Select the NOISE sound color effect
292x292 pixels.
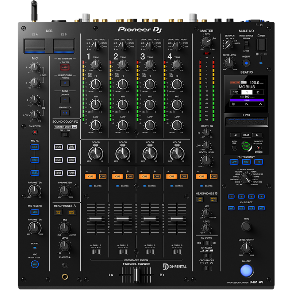click(58, 173)
